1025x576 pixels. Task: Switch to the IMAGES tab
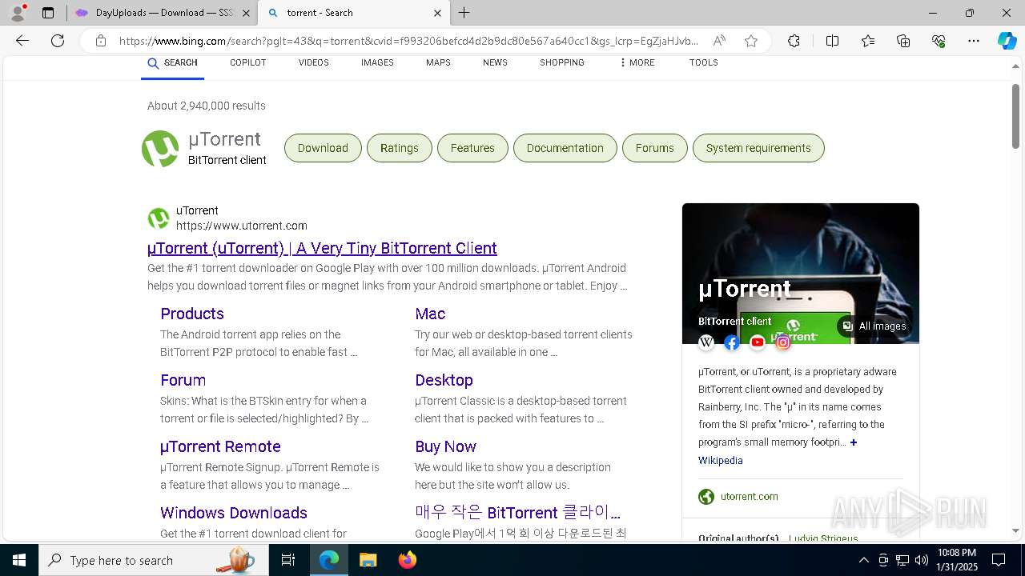coord(377,63)
